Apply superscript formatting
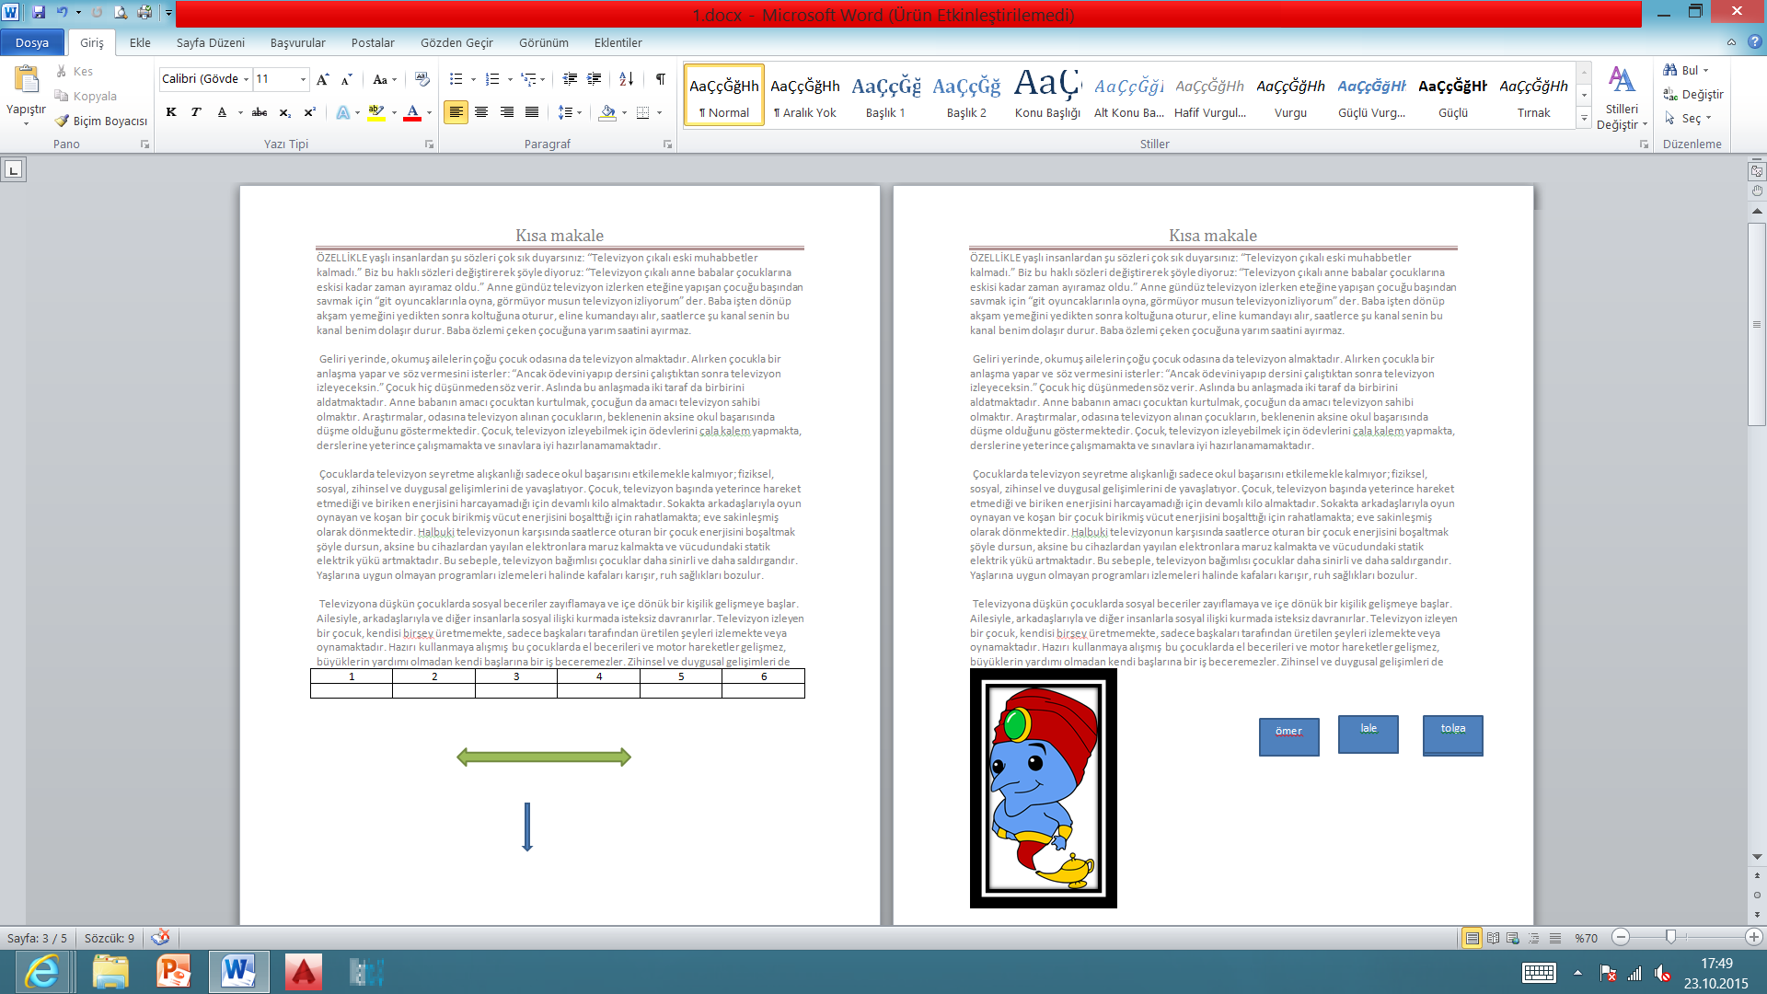The width and height of the screenshot is (1767, 994). (x=310, y=112)
